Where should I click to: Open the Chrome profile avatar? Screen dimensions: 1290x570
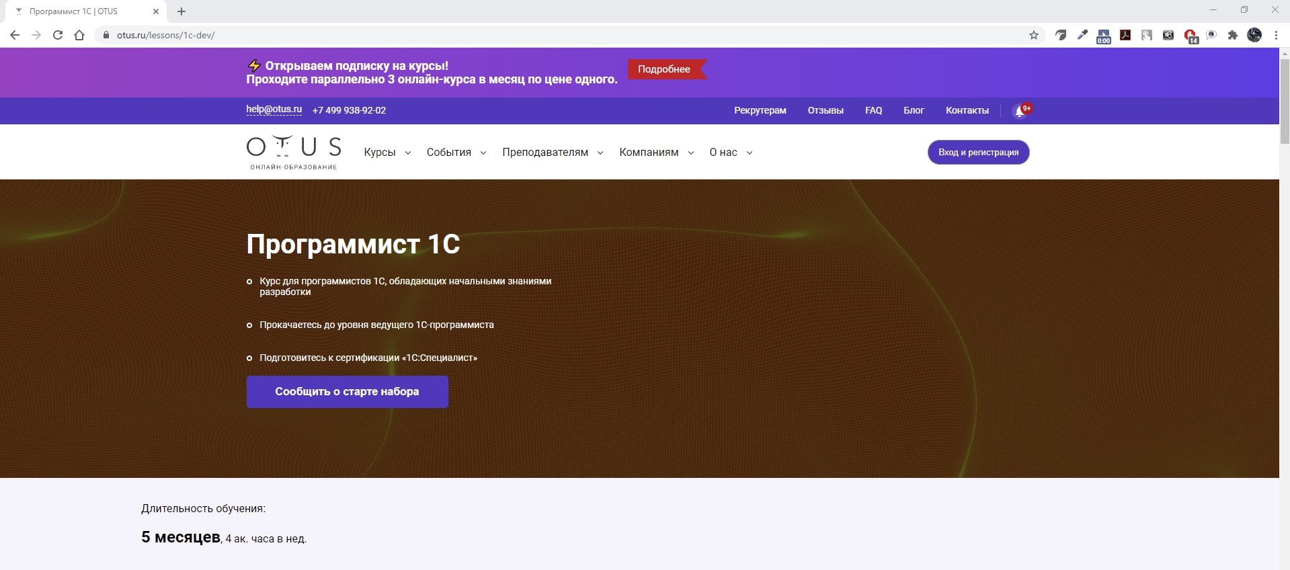(x=1254, y=35)
